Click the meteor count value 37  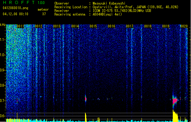(44, 14)
